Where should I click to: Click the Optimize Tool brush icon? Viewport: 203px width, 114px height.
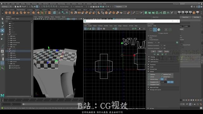point(162,74)
